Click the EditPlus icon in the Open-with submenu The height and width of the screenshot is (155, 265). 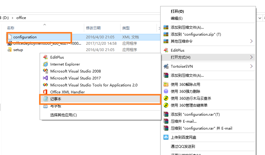click(45, 57)
